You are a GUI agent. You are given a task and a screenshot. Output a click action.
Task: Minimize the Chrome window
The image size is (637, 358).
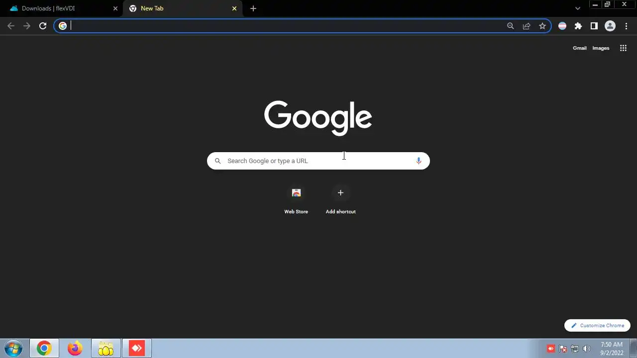coord(595,4)
